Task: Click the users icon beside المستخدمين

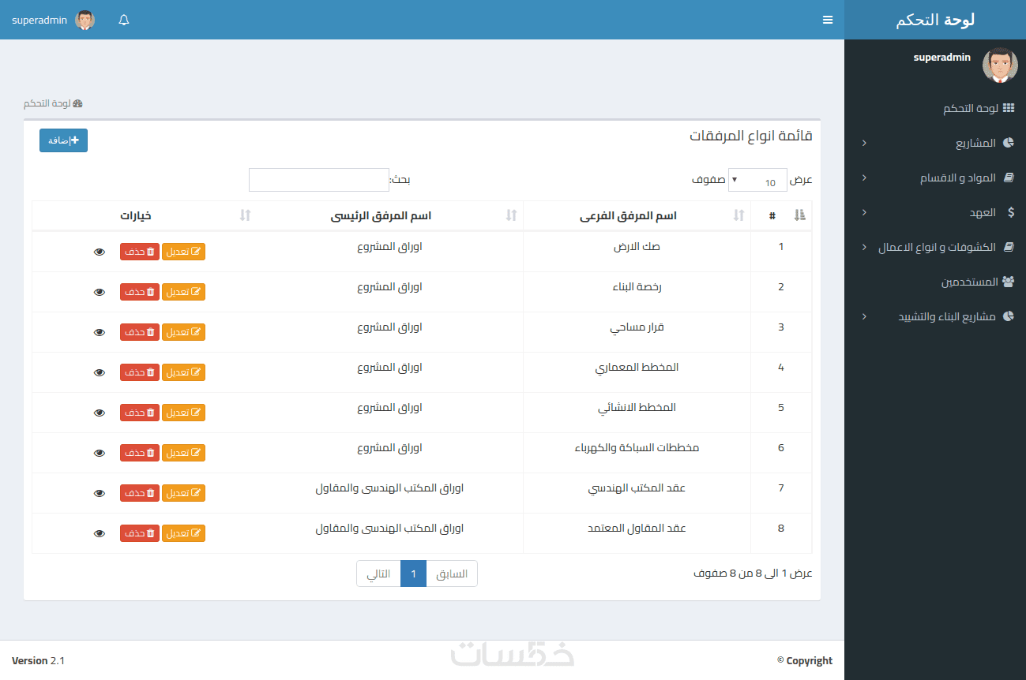Action: click(x=1008, y=282)
